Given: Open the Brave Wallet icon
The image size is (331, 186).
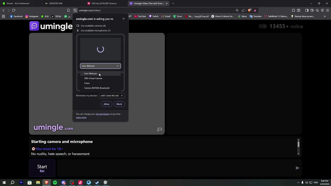Looking at the screenshot, I should click(x=312, y=10).
